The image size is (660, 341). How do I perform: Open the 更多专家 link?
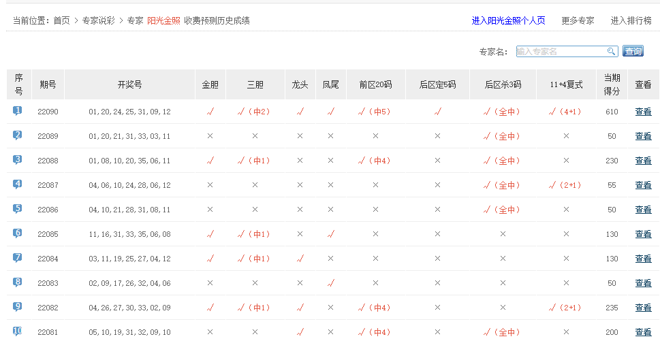[578, 20]
